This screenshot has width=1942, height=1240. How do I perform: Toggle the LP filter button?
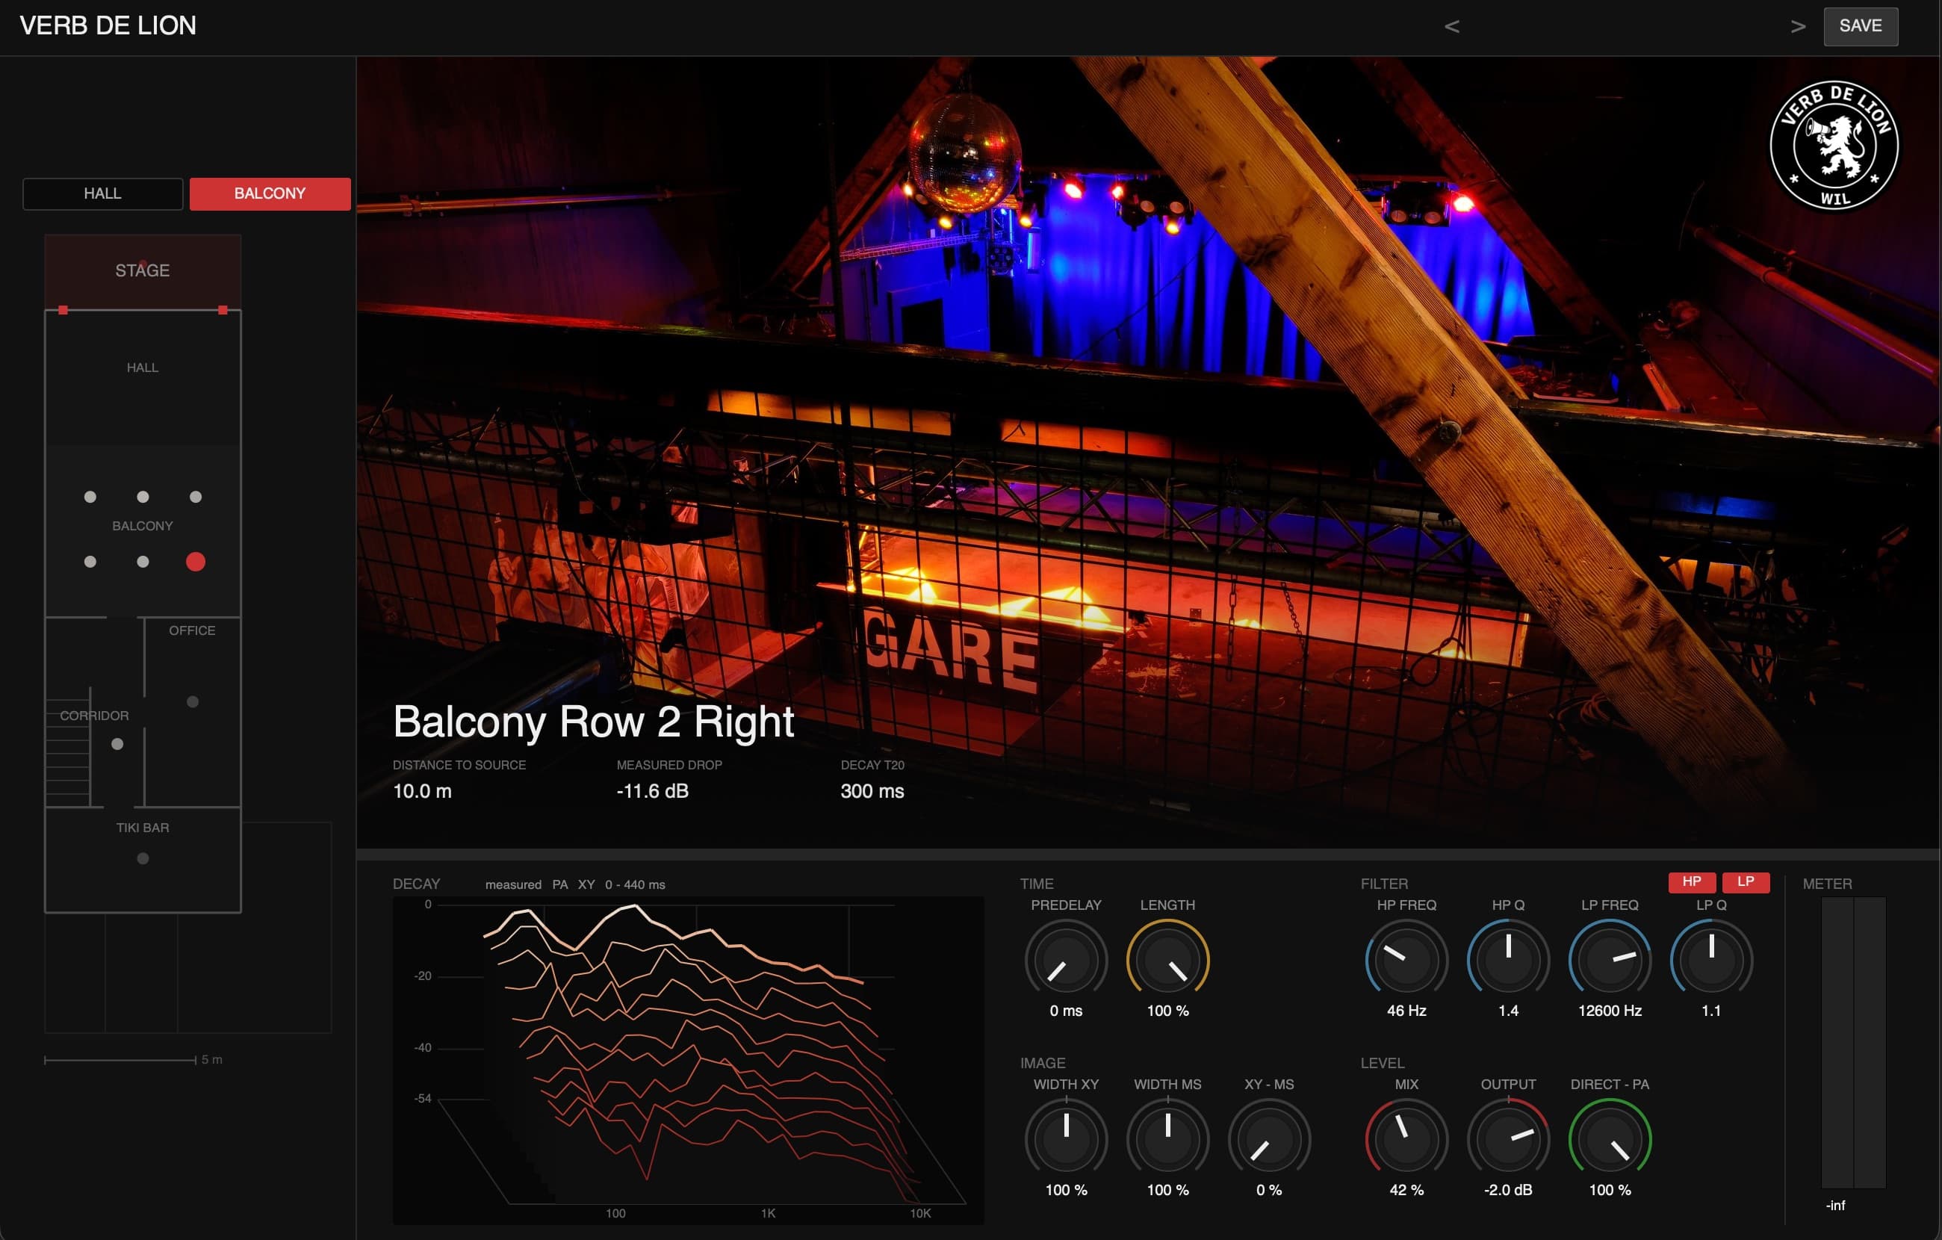tap(1746, 881)
